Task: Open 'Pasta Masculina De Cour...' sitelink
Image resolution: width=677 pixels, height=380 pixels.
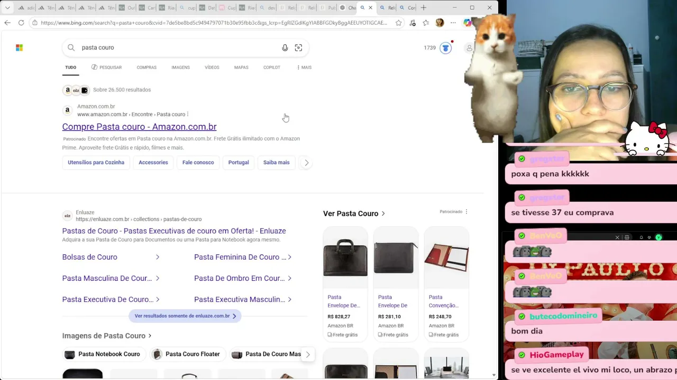Action: pyautogui.click(x=107, y=278)
